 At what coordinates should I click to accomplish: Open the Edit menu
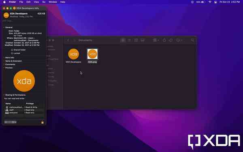(x=28, y=2)
